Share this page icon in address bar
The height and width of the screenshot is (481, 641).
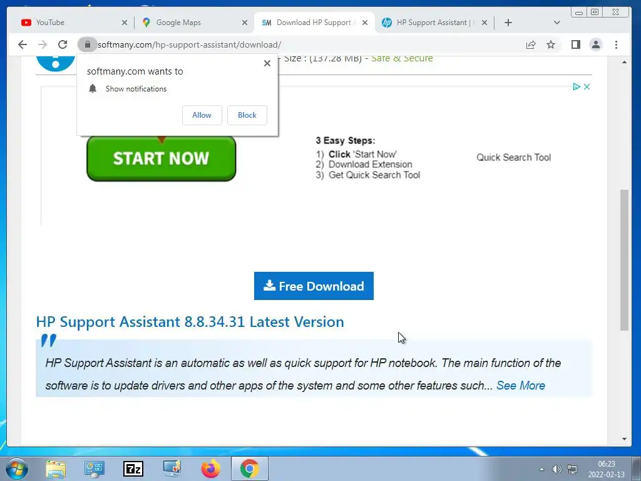531,44
